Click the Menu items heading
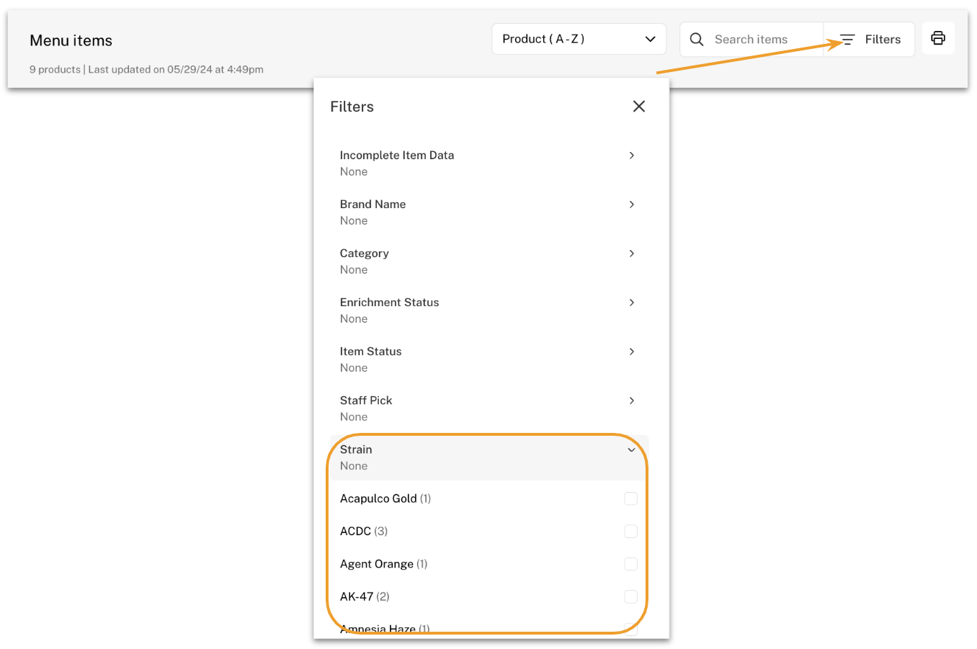Image resolution: width=977 pixels, height=649 pixels. click(71, 40)
